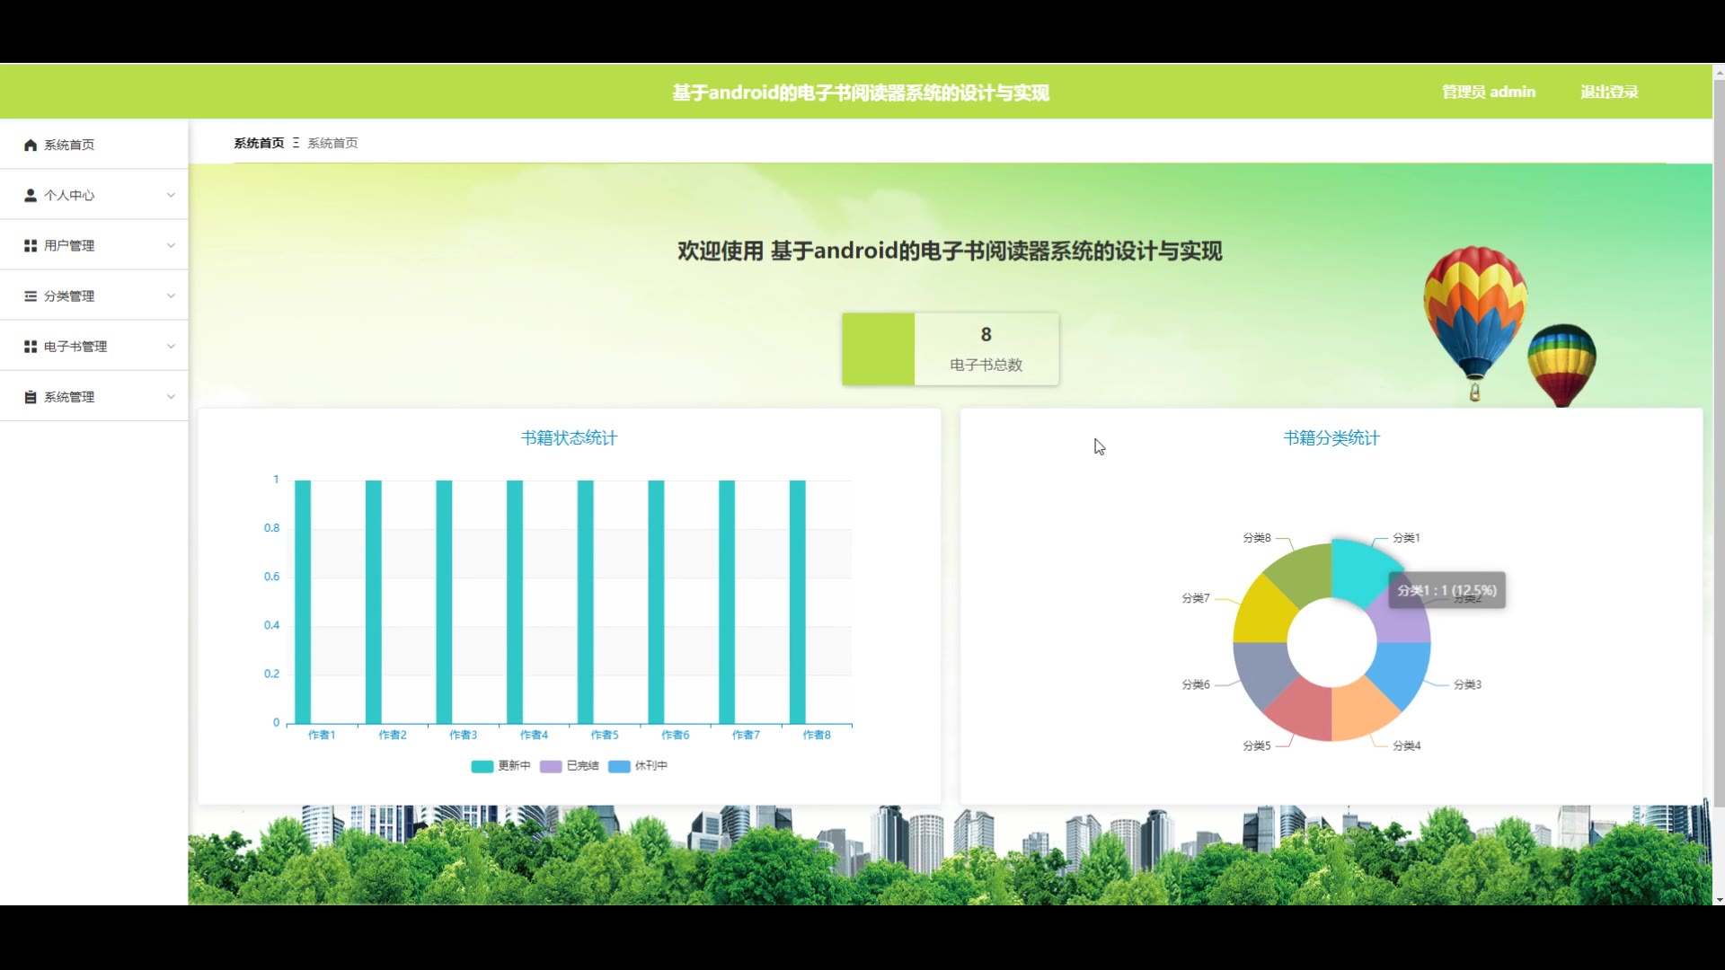
Task: Open the 分类管理 menu item
Action: tap(69, 295)
